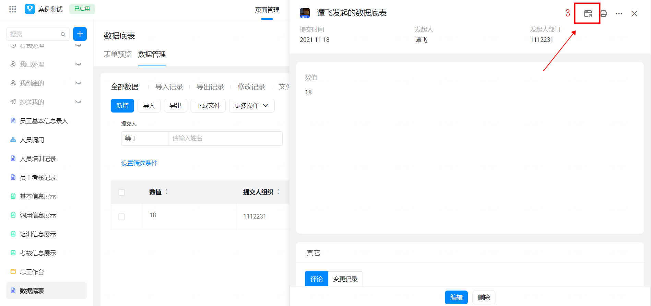The width and height of the screenshot is (651, 306).
Task: Switch to the 变更记录 tab
Action: 345,279
